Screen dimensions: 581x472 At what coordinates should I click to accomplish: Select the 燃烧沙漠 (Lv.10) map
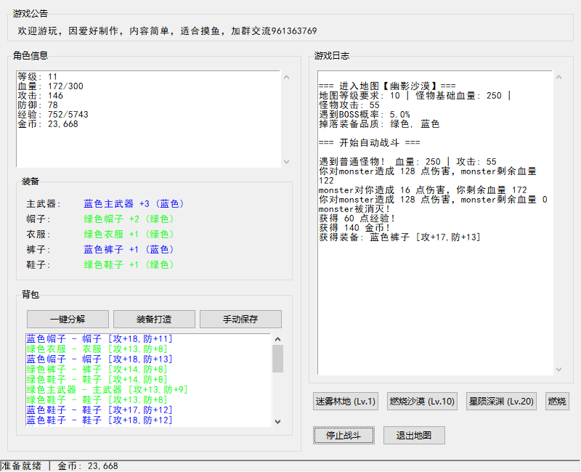click(x=422, y=402)
